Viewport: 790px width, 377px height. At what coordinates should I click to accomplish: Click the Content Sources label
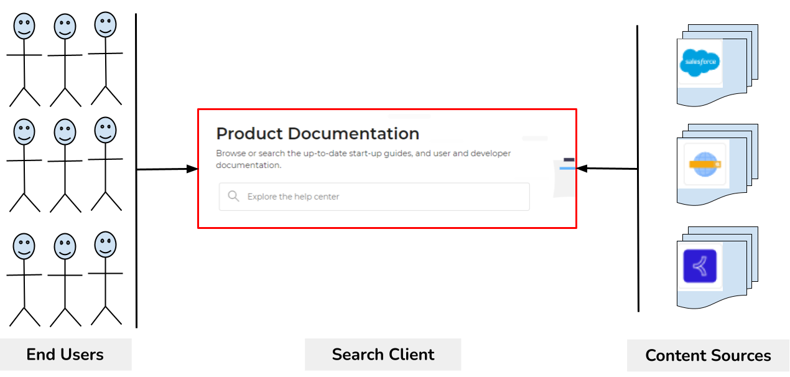(x=708, y=356)
